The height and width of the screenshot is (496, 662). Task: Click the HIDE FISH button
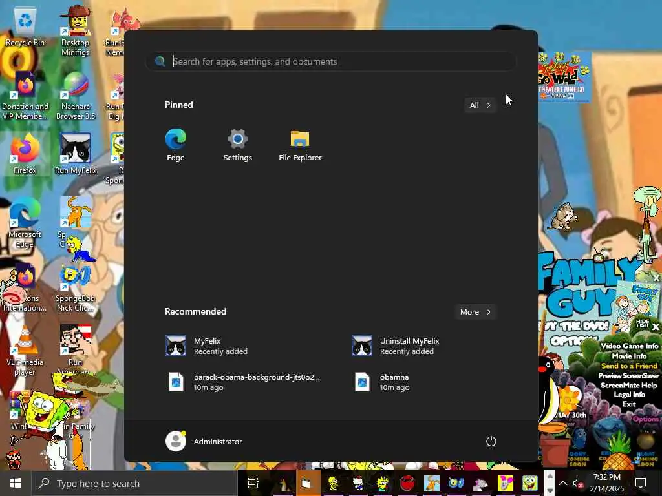[642, 324]
